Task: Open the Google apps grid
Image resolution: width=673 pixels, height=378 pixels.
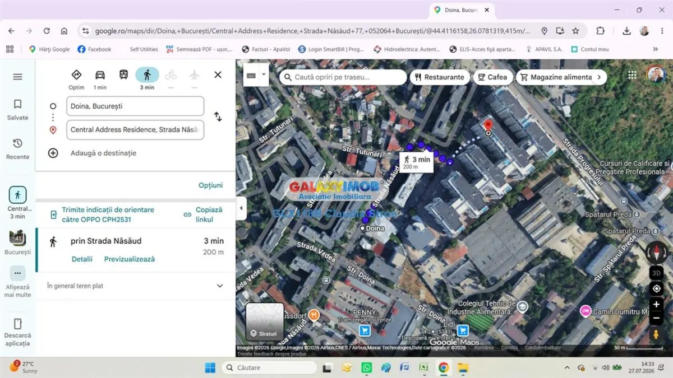Action: (632, 75)
